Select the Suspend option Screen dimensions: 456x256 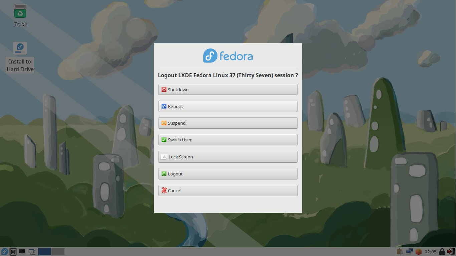pos(228,123)
